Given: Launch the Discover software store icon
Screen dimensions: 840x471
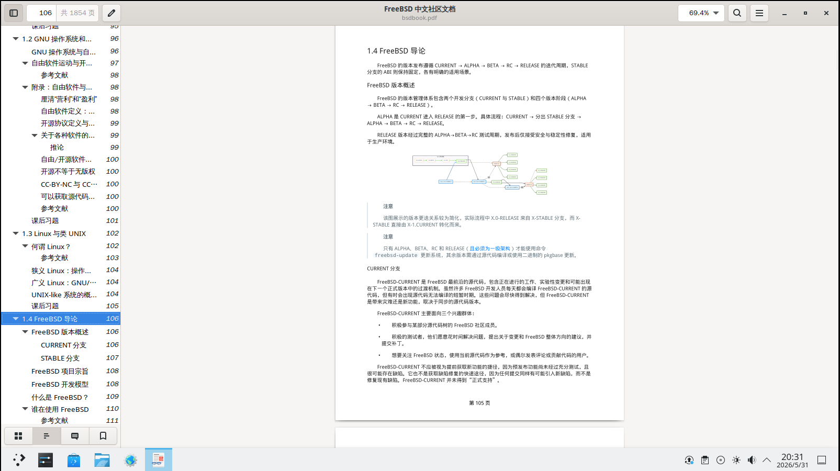Looking at the screenshot, I should [x=74, y=460].
